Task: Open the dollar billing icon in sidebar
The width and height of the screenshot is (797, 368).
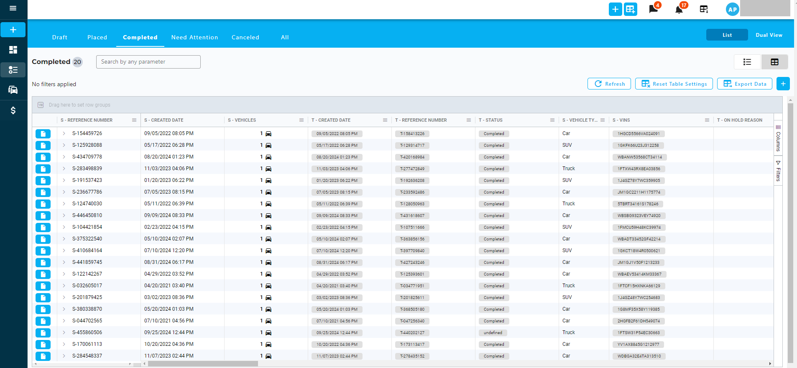Action: click(13, 110)
